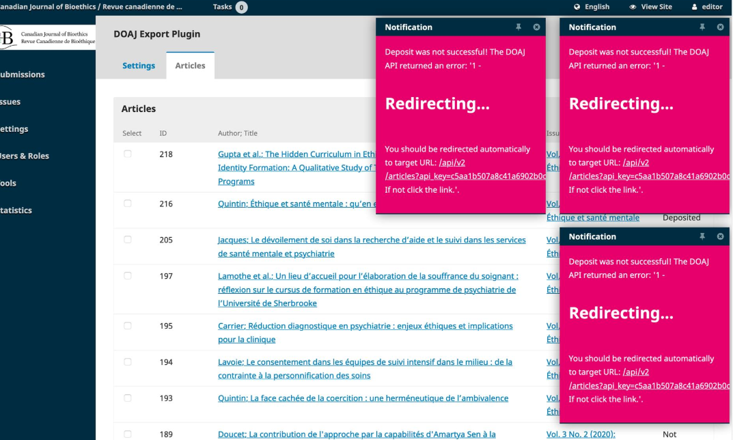This screenshot has height=440, width=733.
Task: Click the Author; Title column header
Action: (238, 133)
